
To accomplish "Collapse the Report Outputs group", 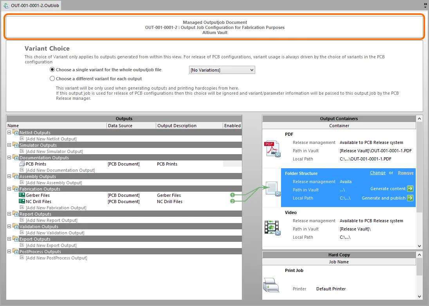I will [x=9, y=214].
